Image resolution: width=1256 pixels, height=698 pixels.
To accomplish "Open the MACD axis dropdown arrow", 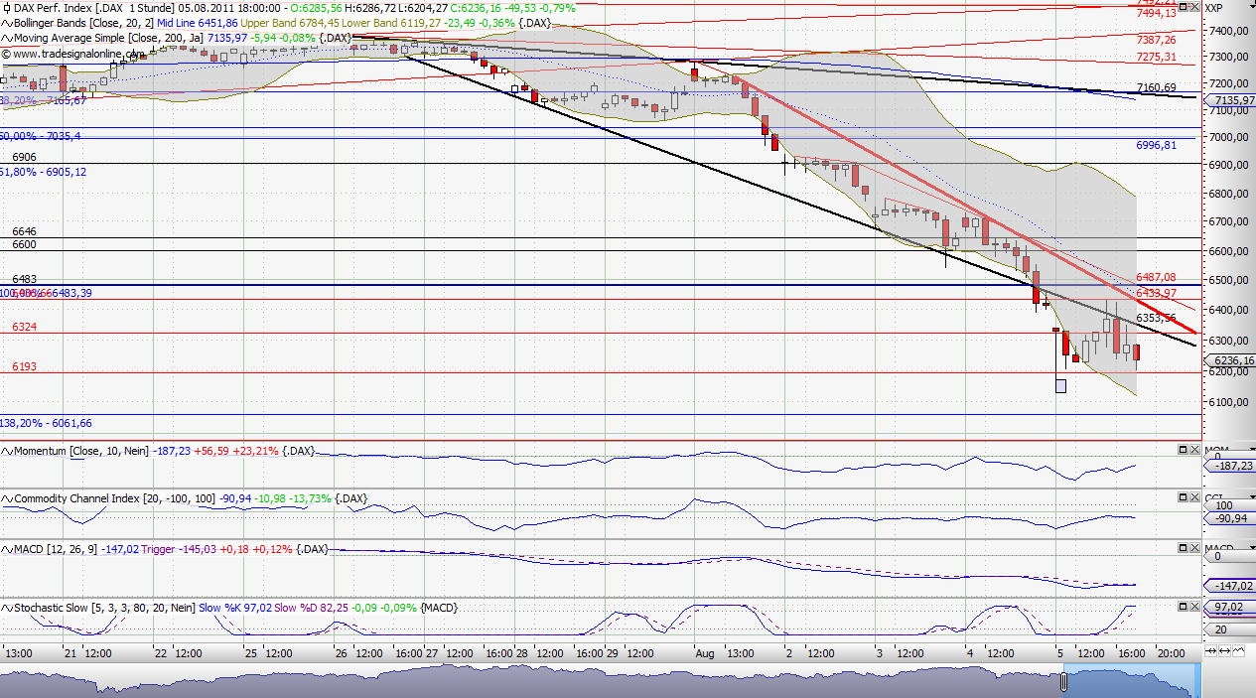I will (1250, 547).
